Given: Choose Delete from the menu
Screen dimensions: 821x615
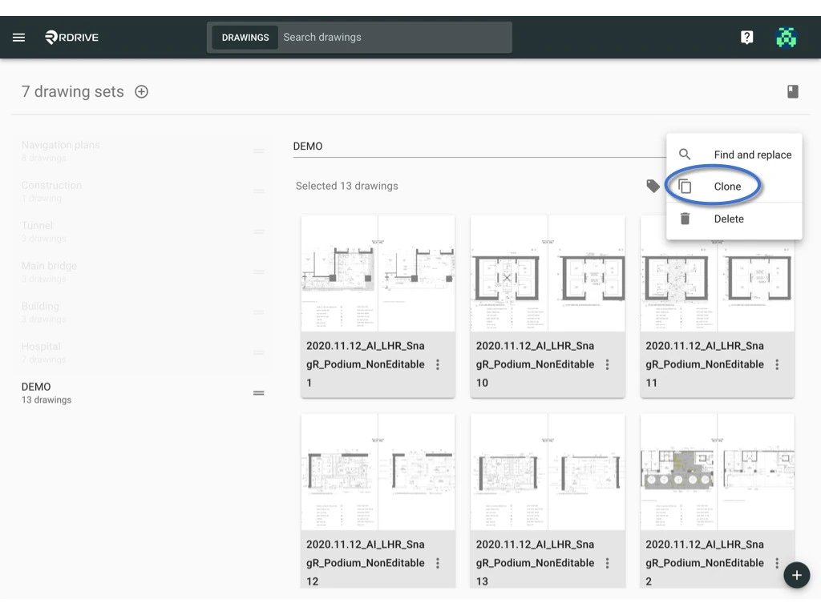Looking at the screenshot, I should [x=734, y=219].
